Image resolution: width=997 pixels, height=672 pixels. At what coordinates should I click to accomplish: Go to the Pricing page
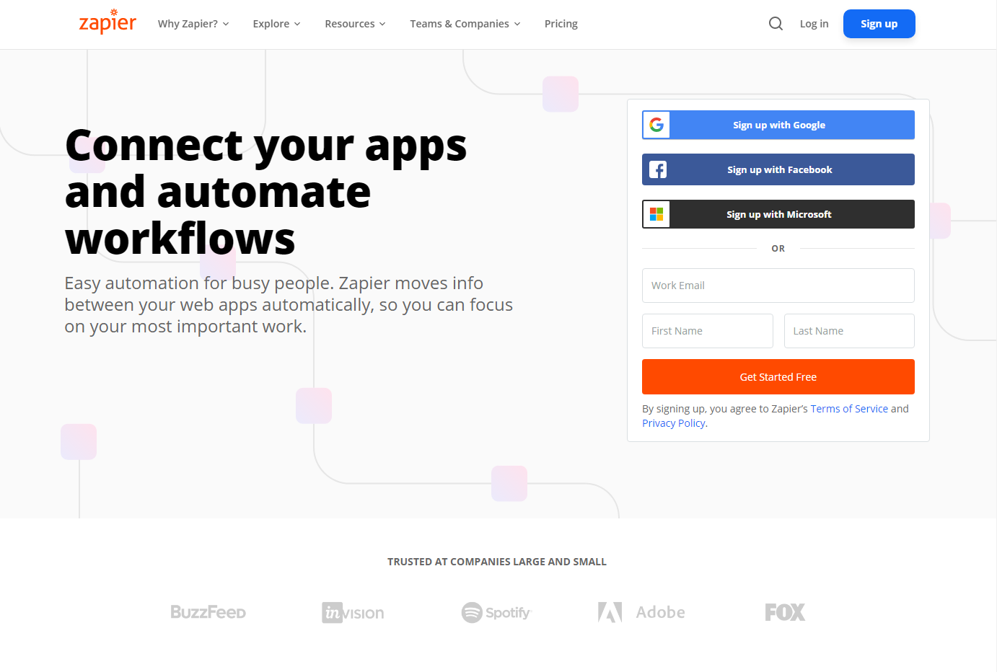(561, 24)
